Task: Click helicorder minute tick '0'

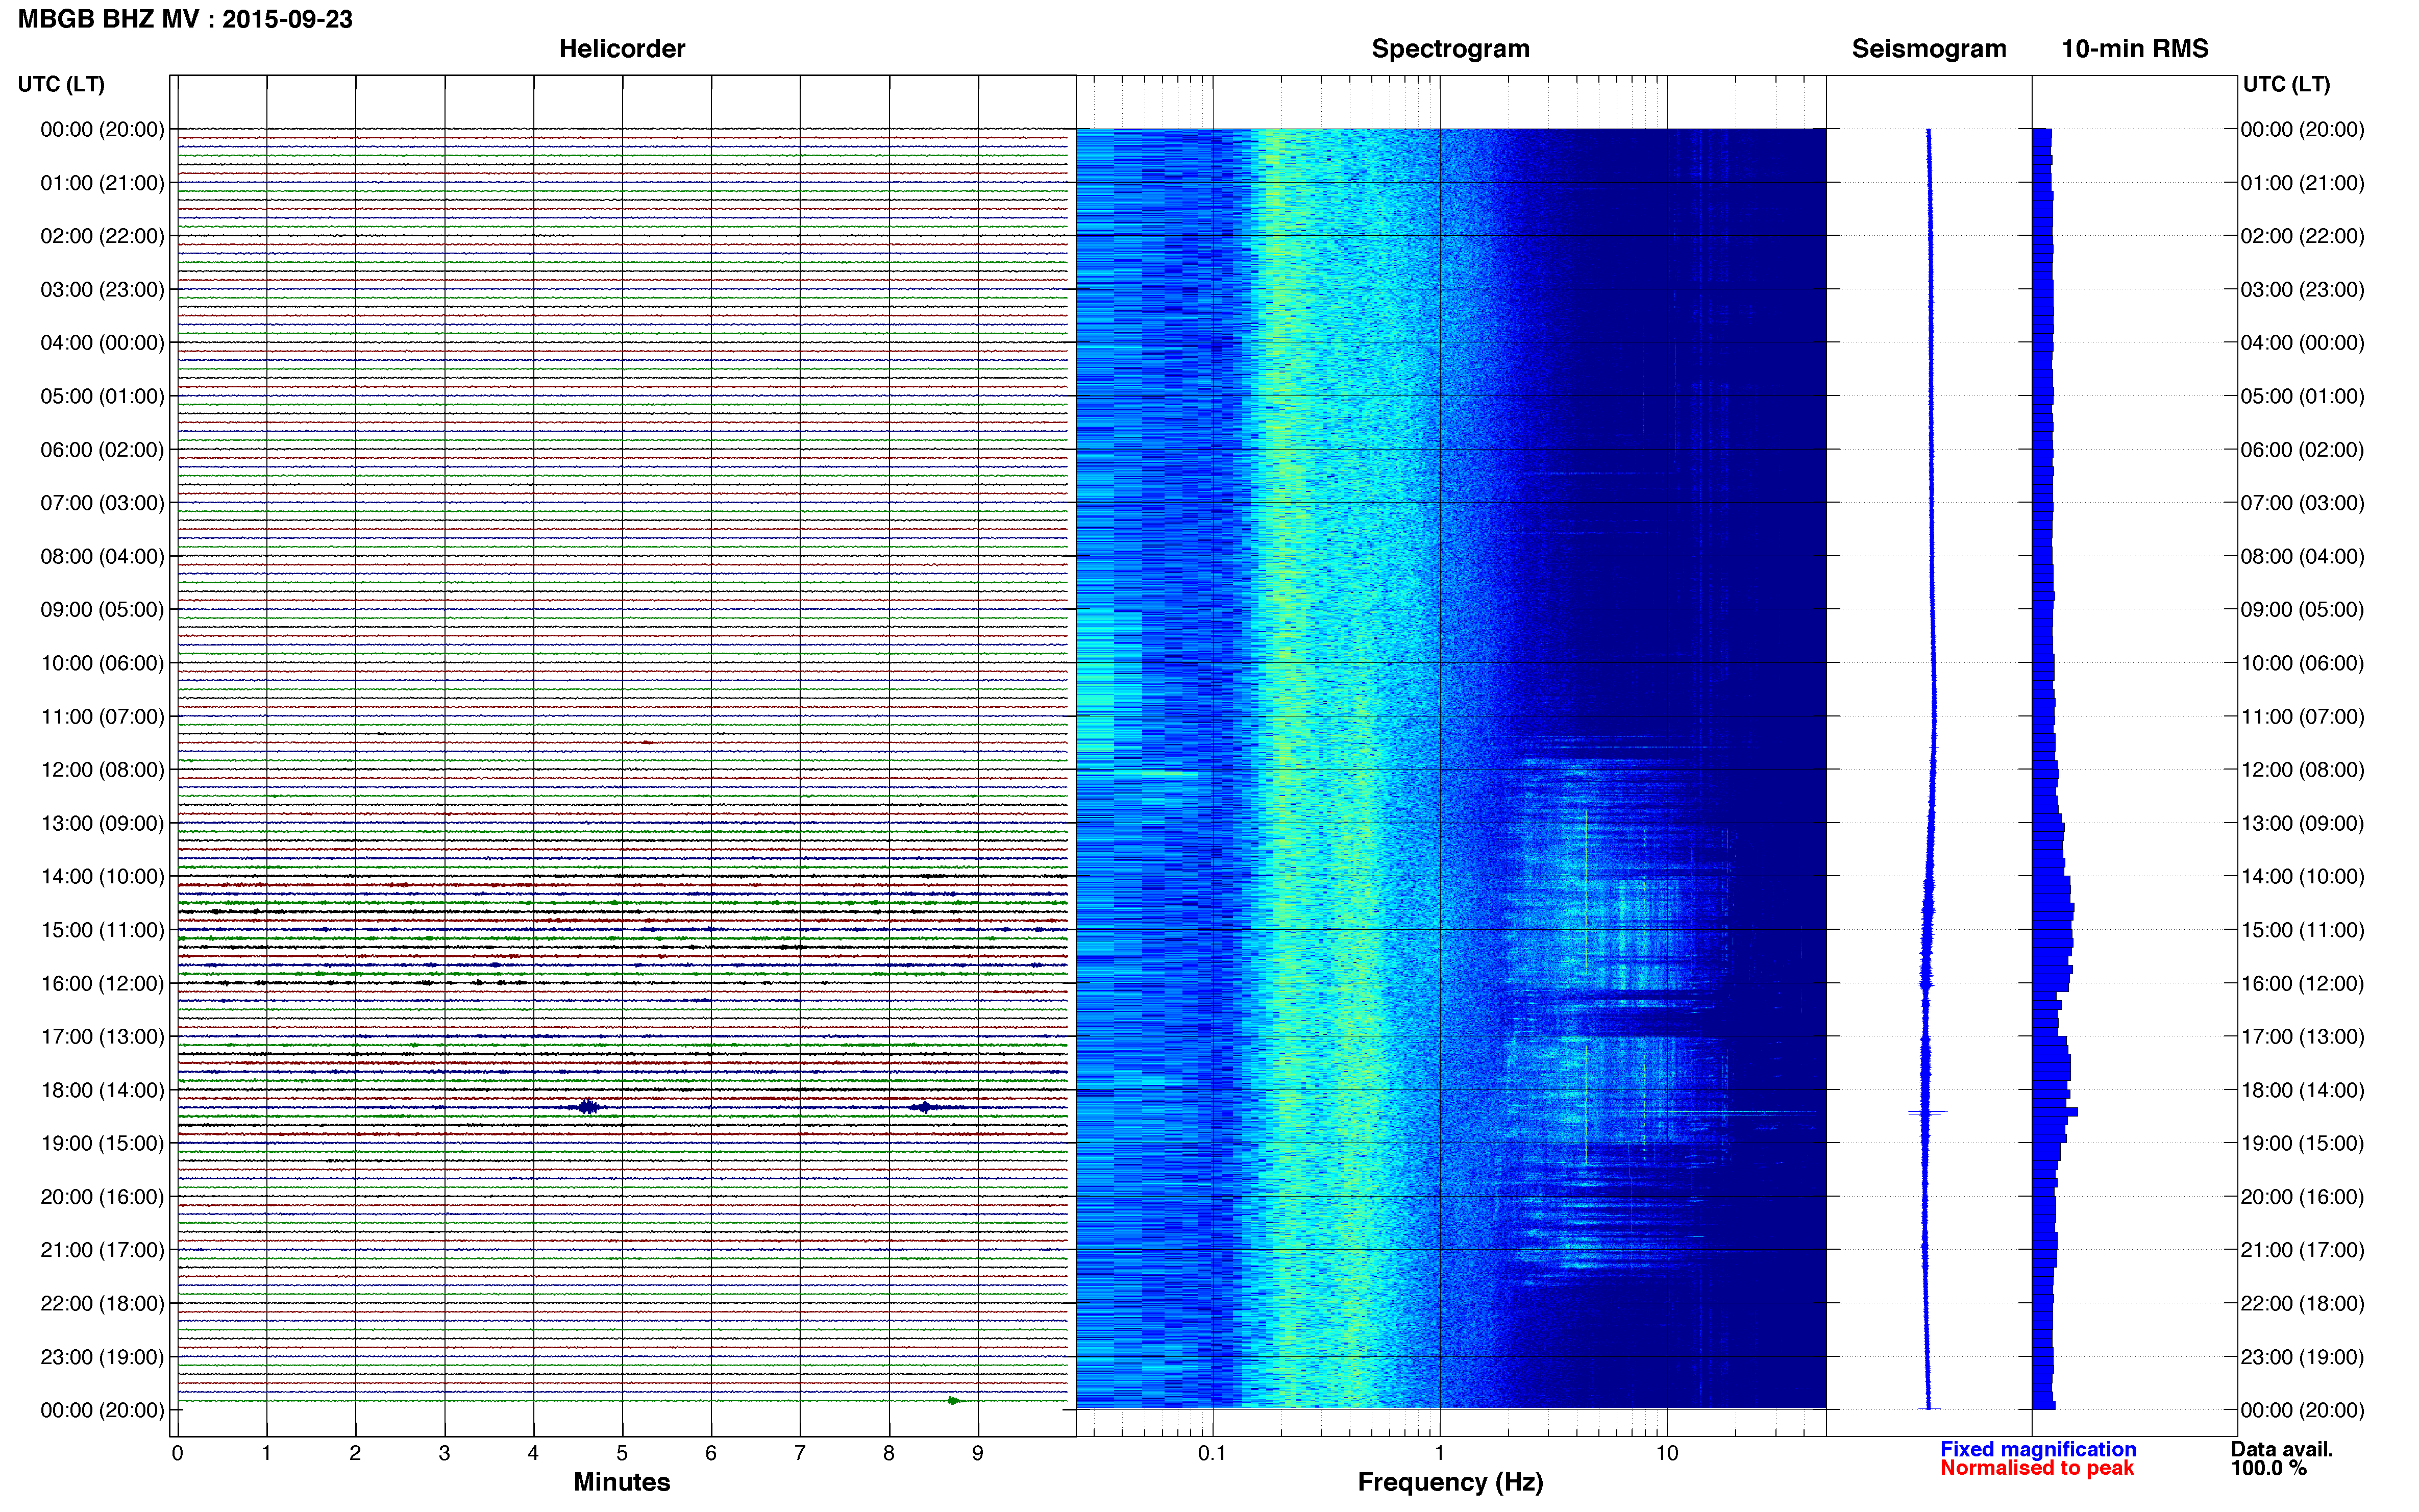Action: click(177, 1453)
